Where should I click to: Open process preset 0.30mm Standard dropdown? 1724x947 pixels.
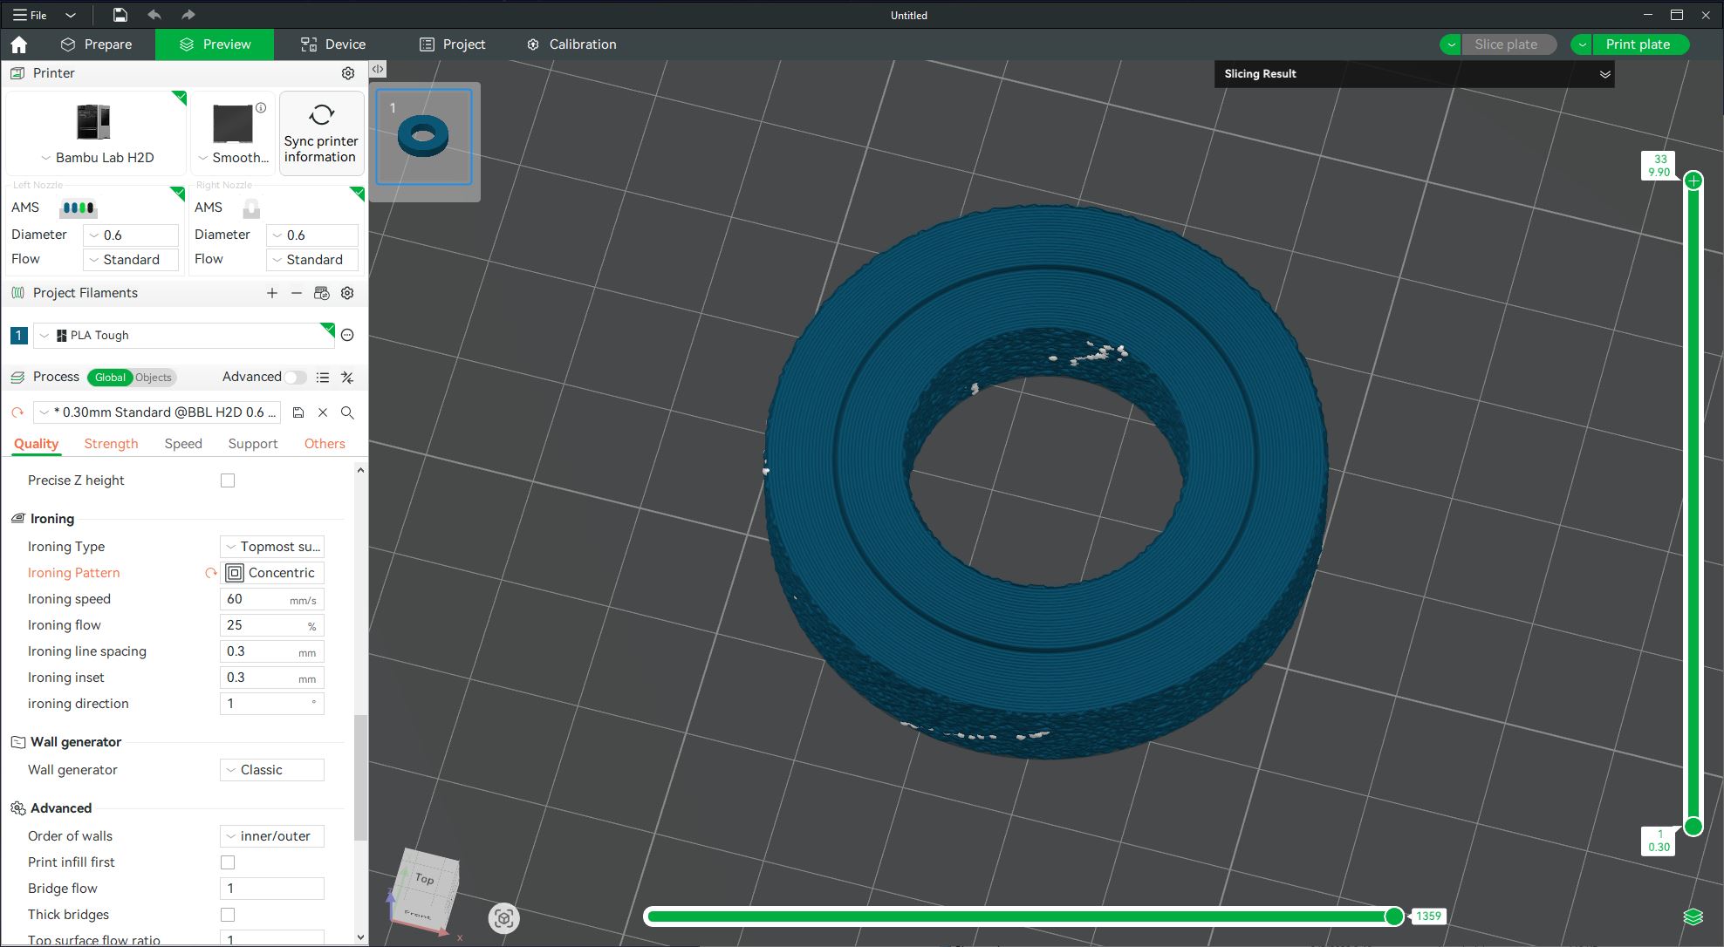[x=157, y=412]
